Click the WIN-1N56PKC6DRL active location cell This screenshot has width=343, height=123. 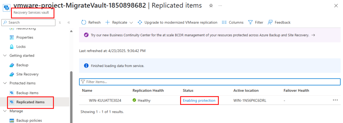pos(250,101)
